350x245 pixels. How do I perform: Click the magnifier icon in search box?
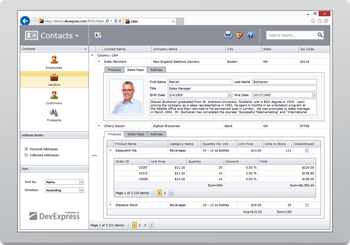tap(320, 35)
